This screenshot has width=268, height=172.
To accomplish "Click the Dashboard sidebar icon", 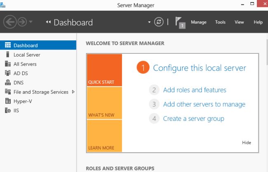I will click(7, 45).
